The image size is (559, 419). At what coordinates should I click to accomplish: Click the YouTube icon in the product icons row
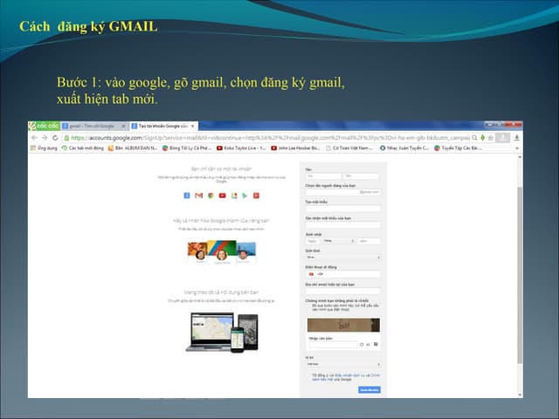point(222,195)
